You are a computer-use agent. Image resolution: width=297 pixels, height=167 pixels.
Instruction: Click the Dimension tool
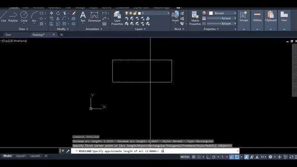point(94,17)
